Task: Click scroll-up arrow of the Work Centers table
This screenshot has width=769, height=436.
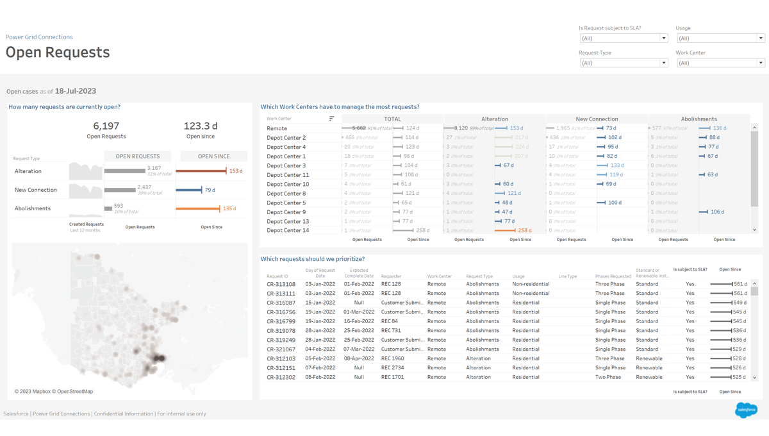Action: pos(754,128)
